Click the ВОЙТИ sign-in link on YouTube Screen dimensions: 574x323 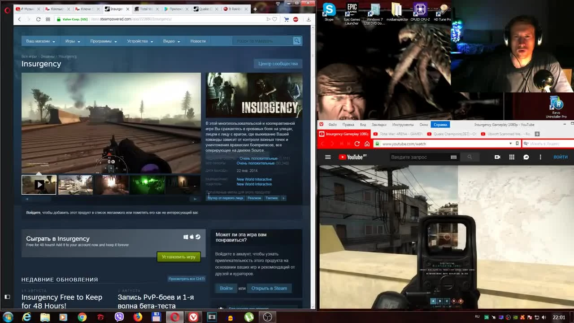pyautogui.click(x=561, y=157)
